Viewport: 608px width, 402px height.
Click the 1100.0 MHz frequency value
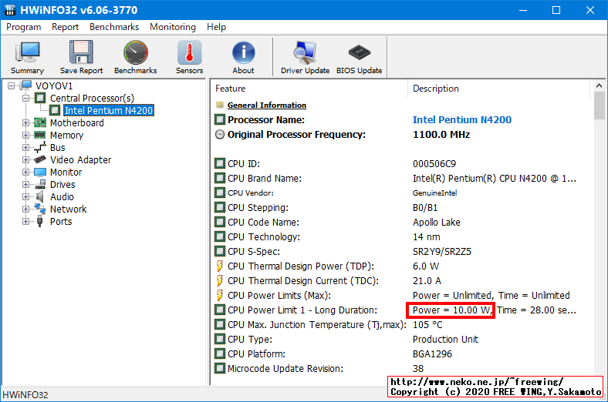point(441,135)
